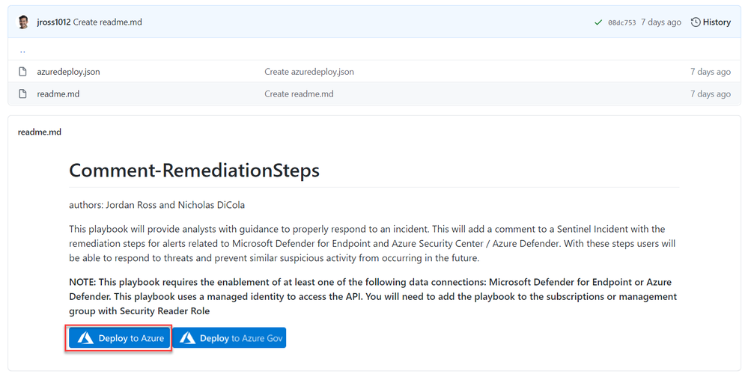The width and height of the screenshot is (748, 374).
Task: Click the playbook description paragraph starting 'This playbook will provide'
Action: tap(372, 243)
